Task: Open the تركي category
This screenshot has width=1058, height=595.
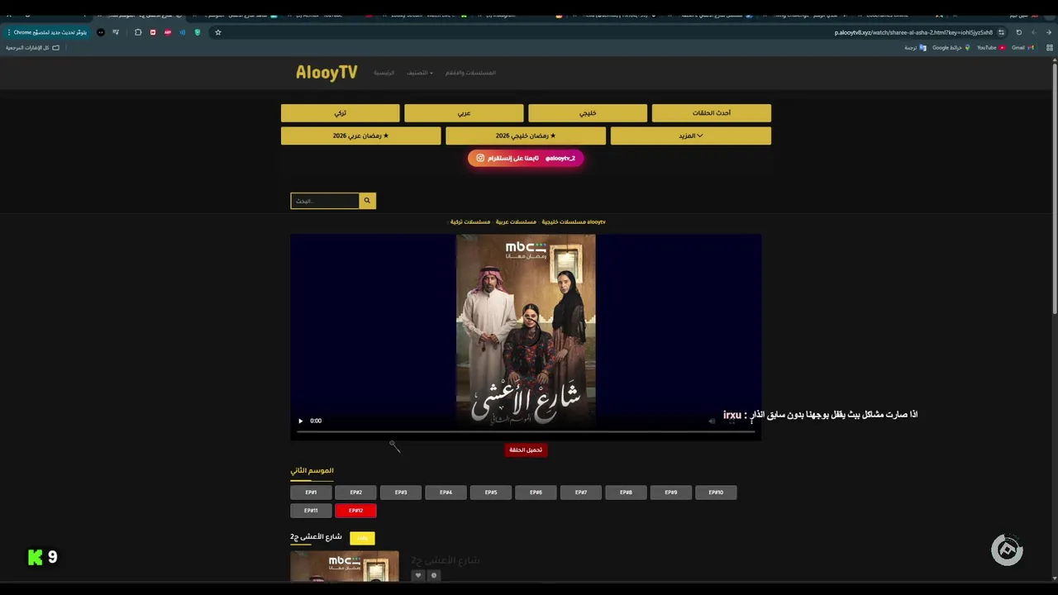Action: coord(340,113)
